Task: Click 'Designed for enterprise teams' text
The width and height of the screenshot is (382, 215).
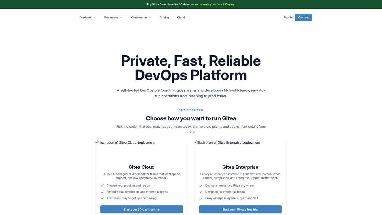Action: pyautogui.click(x=225, y=192)
